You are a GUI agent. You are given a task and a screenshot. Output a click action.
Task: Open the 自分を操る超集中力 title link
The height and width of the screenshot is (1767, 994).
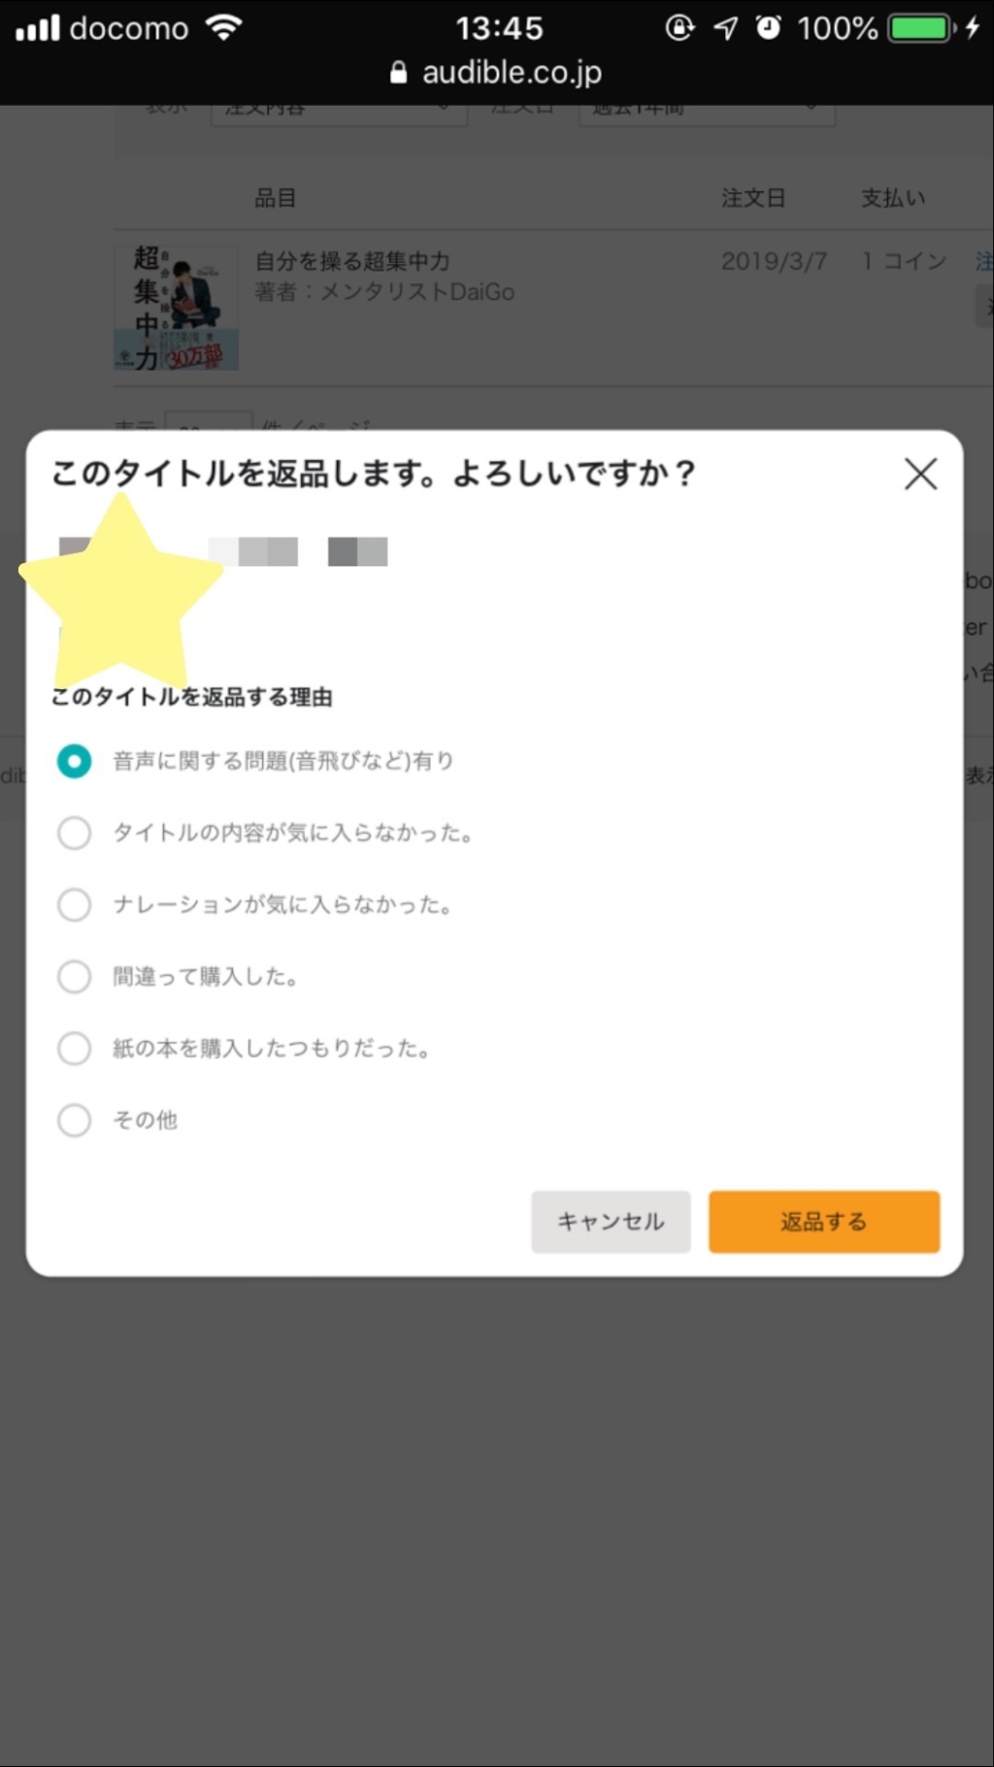pos(352,261)
